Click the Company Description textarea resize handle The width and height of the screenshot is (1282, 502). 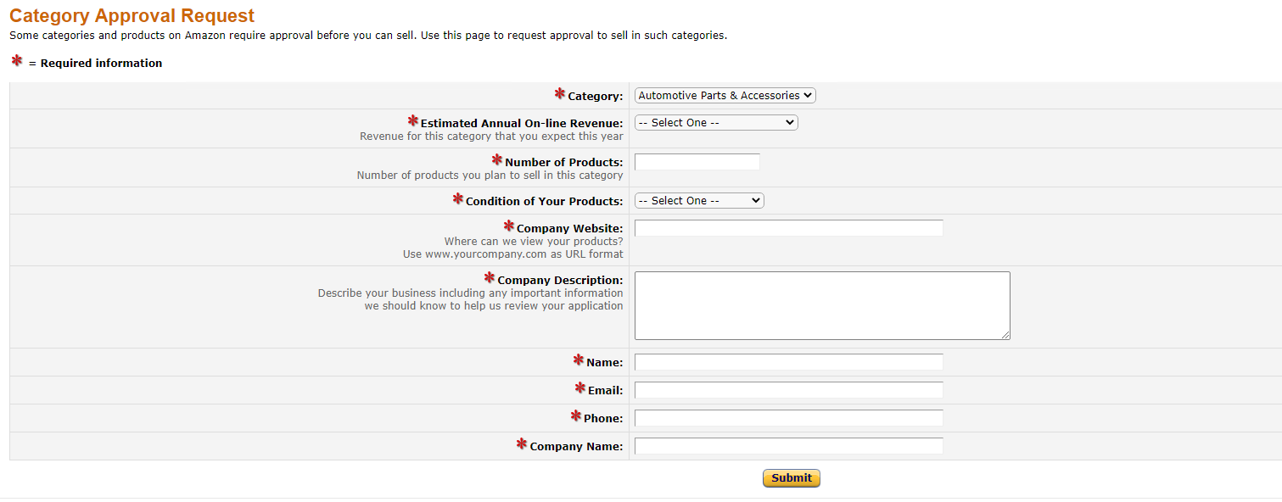pos(1006,336)
